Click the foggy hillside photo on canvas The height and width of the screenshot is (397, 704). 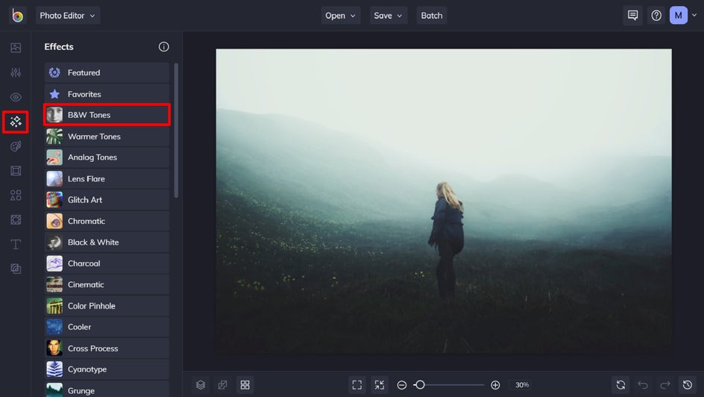(444, 201)
